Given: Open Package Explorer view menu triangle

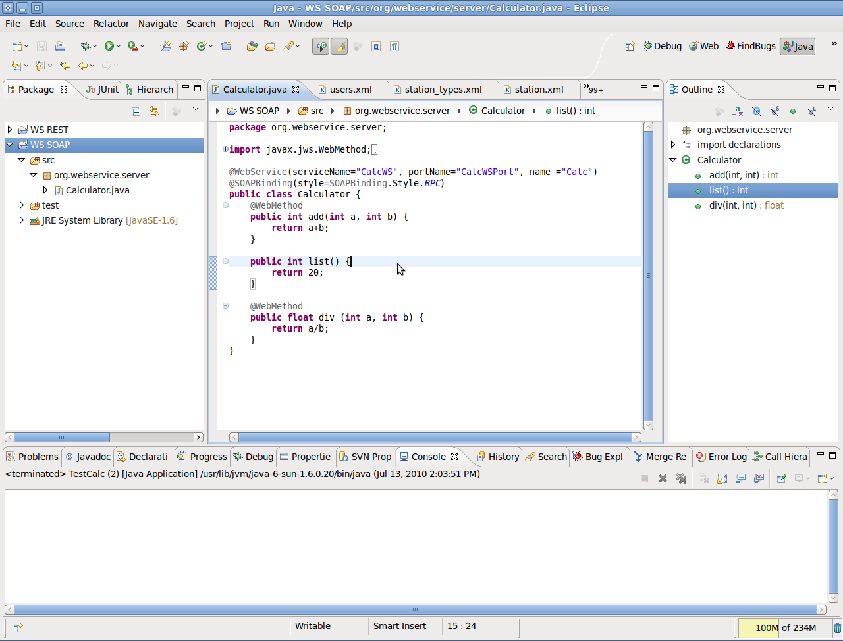Looking at the screenshot, I should coord(196,109).
